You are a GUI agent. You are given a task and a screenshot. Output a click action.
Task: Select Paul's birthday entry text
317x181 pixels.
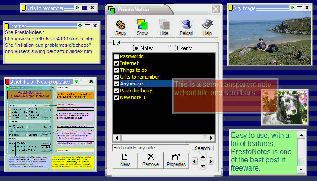(x=136, y=90)
